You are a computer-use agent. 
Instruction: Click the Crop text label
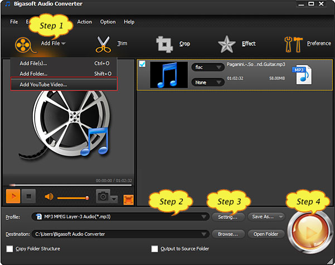click(185, 44)
